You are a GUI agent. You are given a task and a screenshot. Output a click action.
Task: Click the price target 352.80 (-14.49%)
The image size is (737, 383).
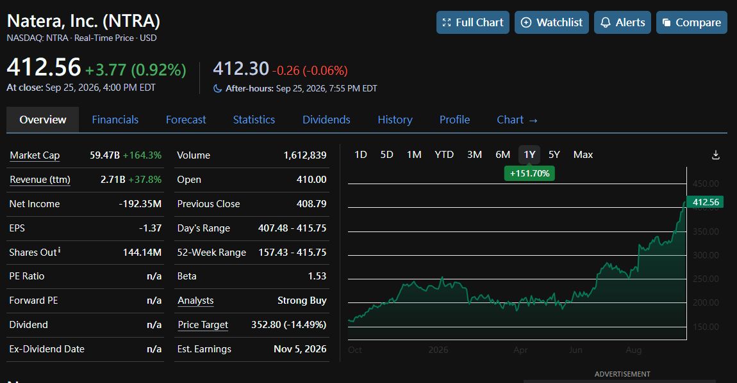tap(288, 325)
